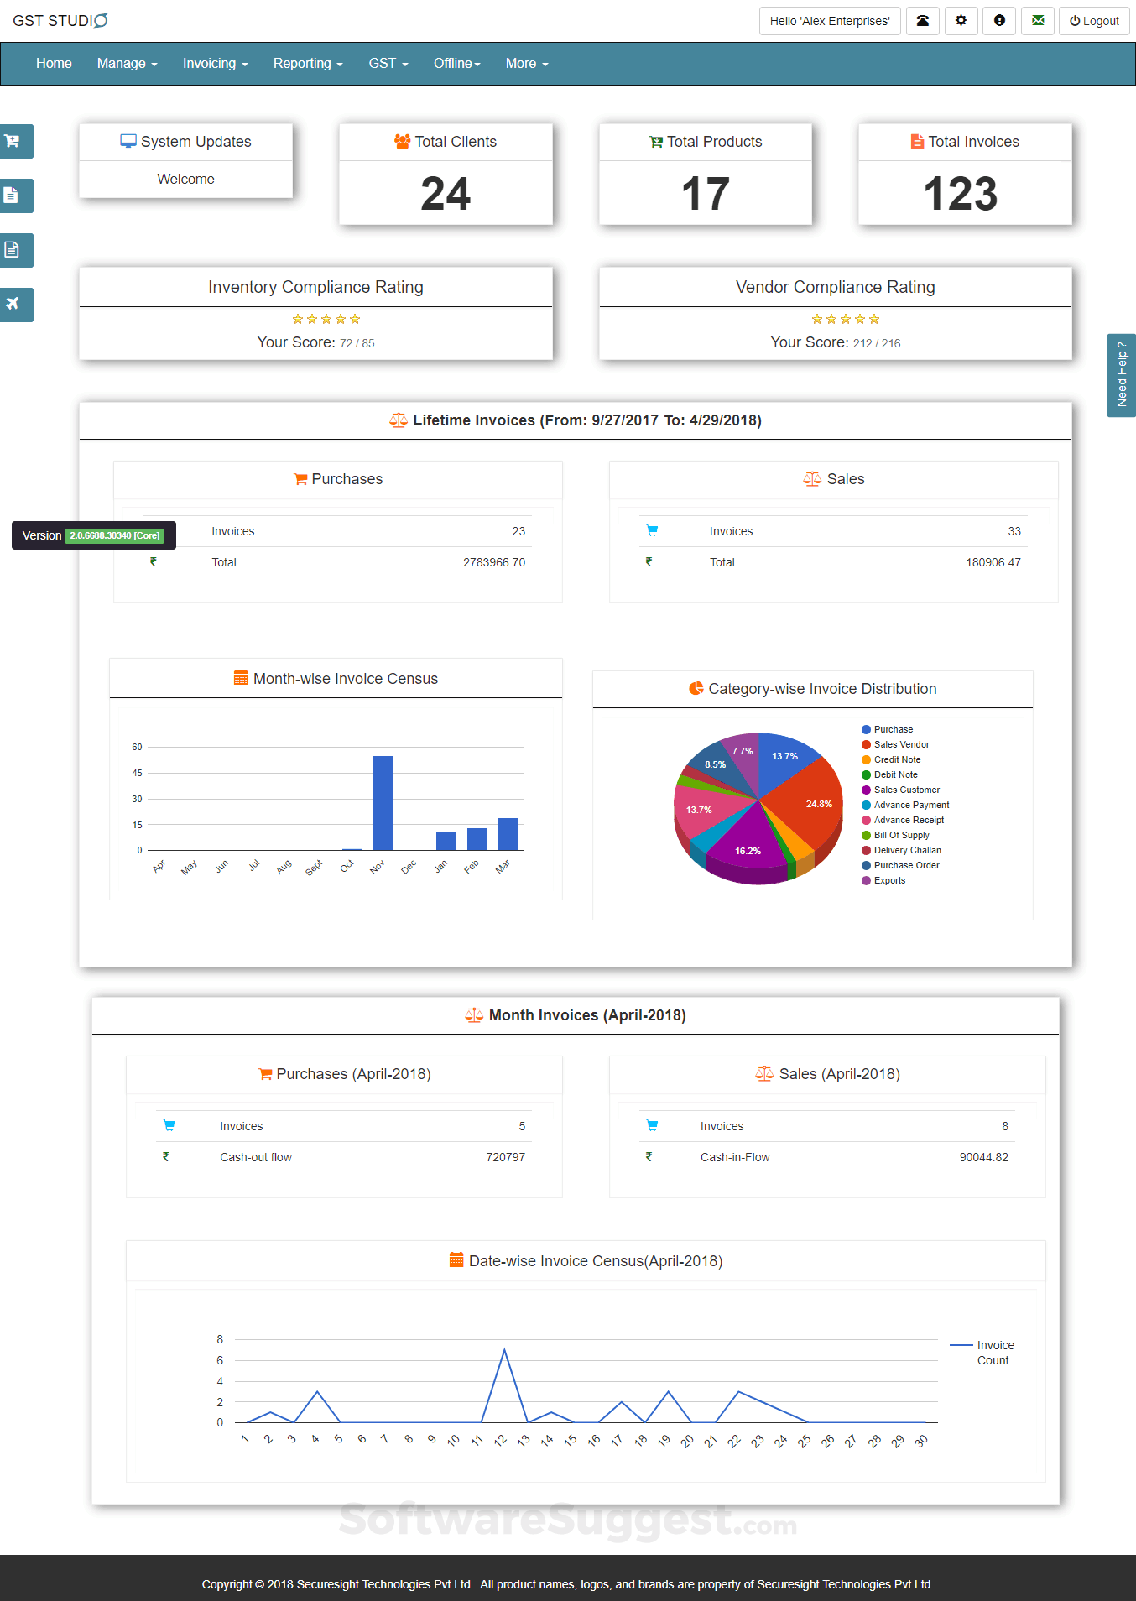The width and height of the screenshot is (1136, 1601).
Task: Go to the Home menu item
Action: (54, 64)
